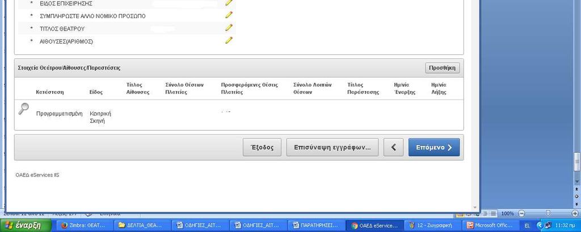Click Word zoom out minus button
This screenshot has height=232, width=581.
(x=521, y=213)
